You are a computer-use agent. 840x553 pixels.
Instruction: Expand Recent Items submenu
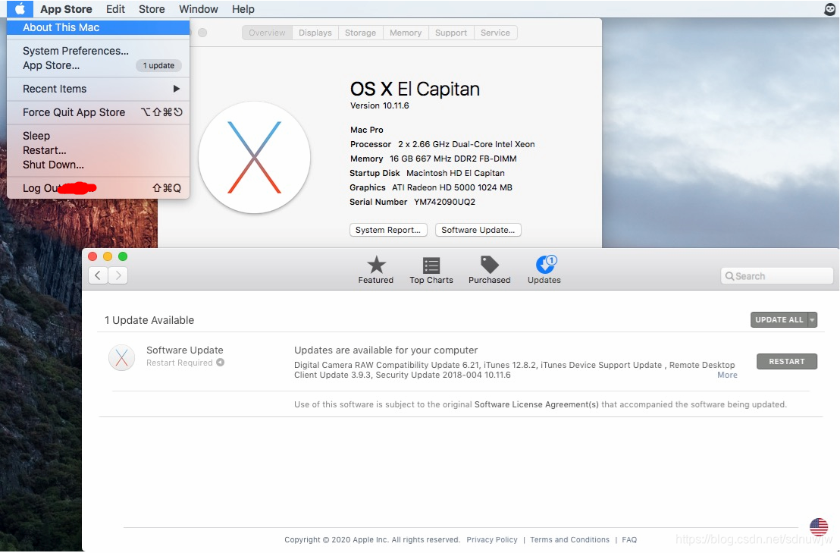click(99, 89)
